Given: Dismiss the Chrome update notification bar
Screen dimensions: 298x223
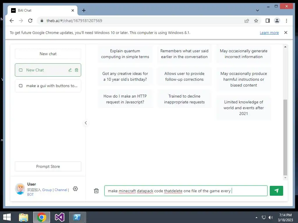Looking at the screenshot, I should click(286, 33).
